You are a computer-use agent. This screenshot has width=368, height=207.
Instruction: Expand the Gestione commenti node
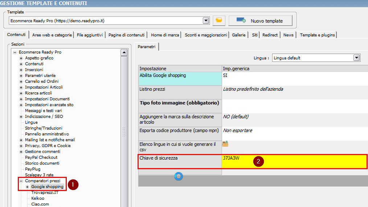tap(21, 152)
